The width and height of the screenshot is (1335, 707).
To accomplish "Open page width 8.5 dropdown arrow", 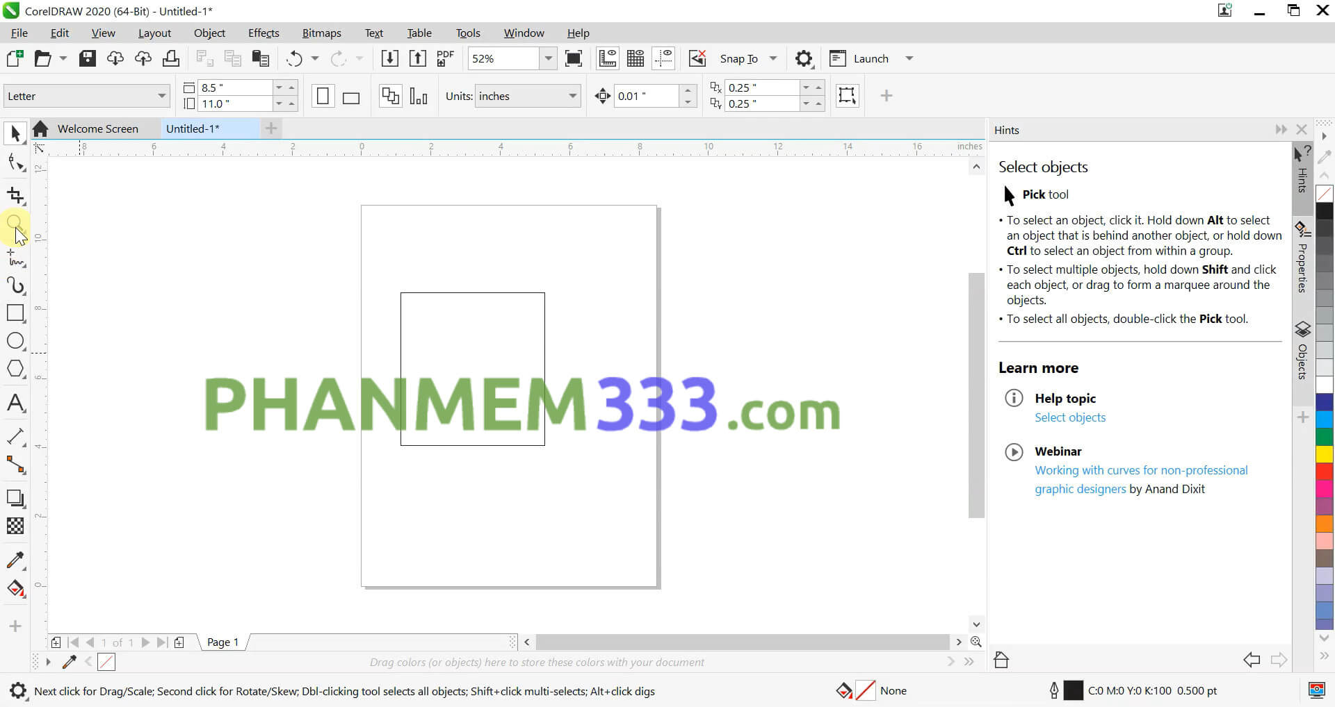I will (279, 88).
